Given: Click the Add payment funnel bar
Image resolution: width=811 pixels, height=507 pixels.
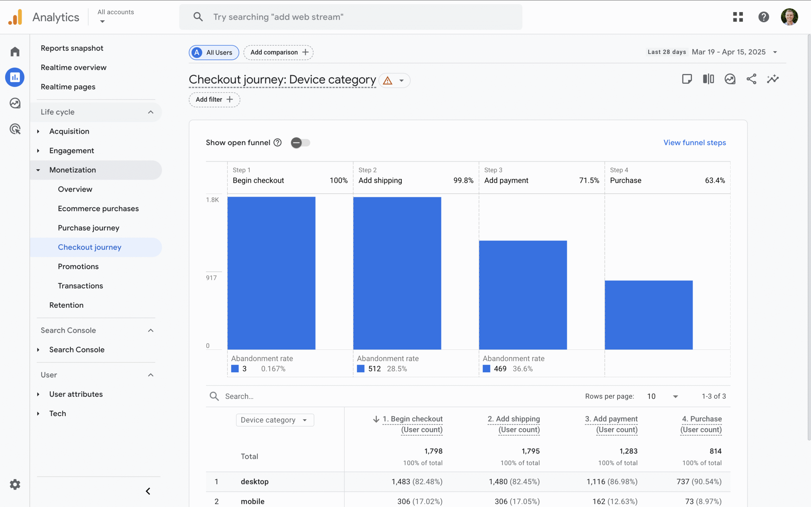Looking at the screenshot, I should tap(523, 295).
